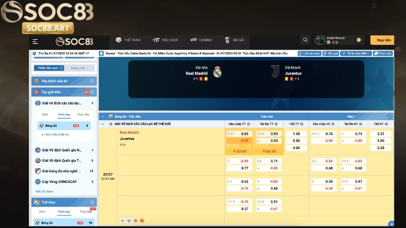Viewport: 406px width, 228px height.
Task: Click the Juventus club logo
Action: pos(275,71)
